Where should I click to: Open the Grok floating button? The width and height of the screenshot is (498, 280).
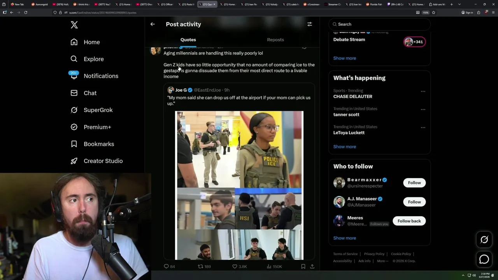pyautogui.click(x=484, y=240)
